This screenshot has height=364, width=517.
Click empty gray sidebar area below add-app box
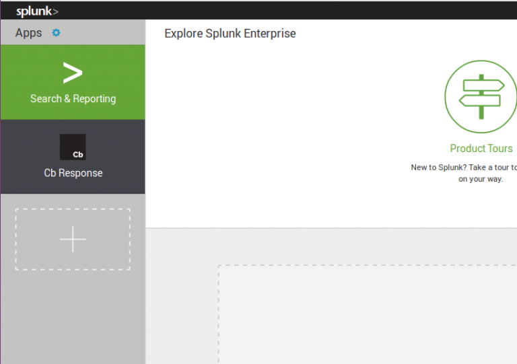[x=73, y=316]
